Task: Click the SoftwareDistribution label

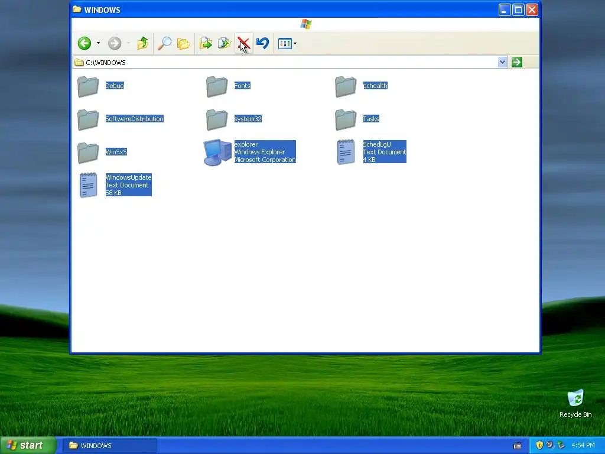Action: [x=134, y=119]
